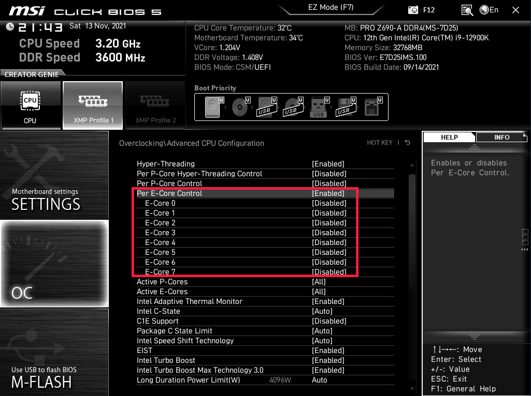Open M-FLASH BIOS flashing utility
This screenshot has width=531, height=396.
click(54, 353)
